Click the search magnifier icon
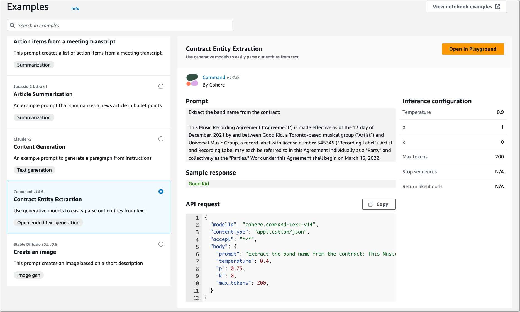The height and width of the screenshot is (312, 520). 12,25
